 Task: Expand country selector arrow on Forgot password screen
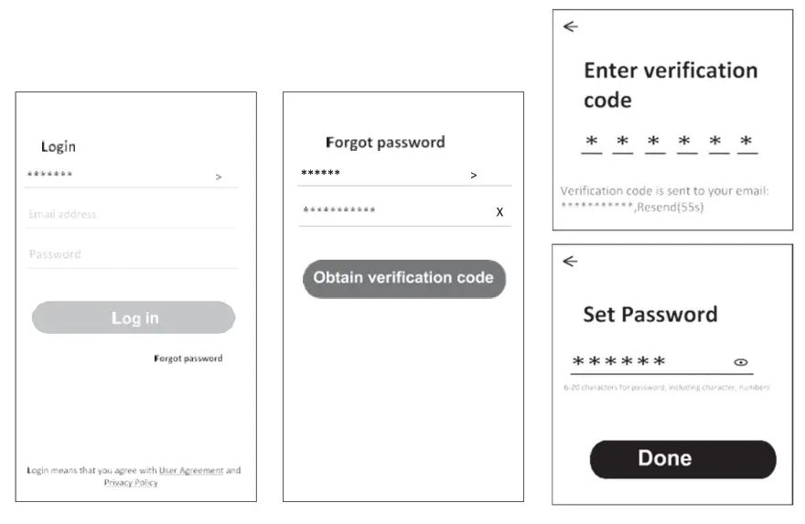[474, 175]
